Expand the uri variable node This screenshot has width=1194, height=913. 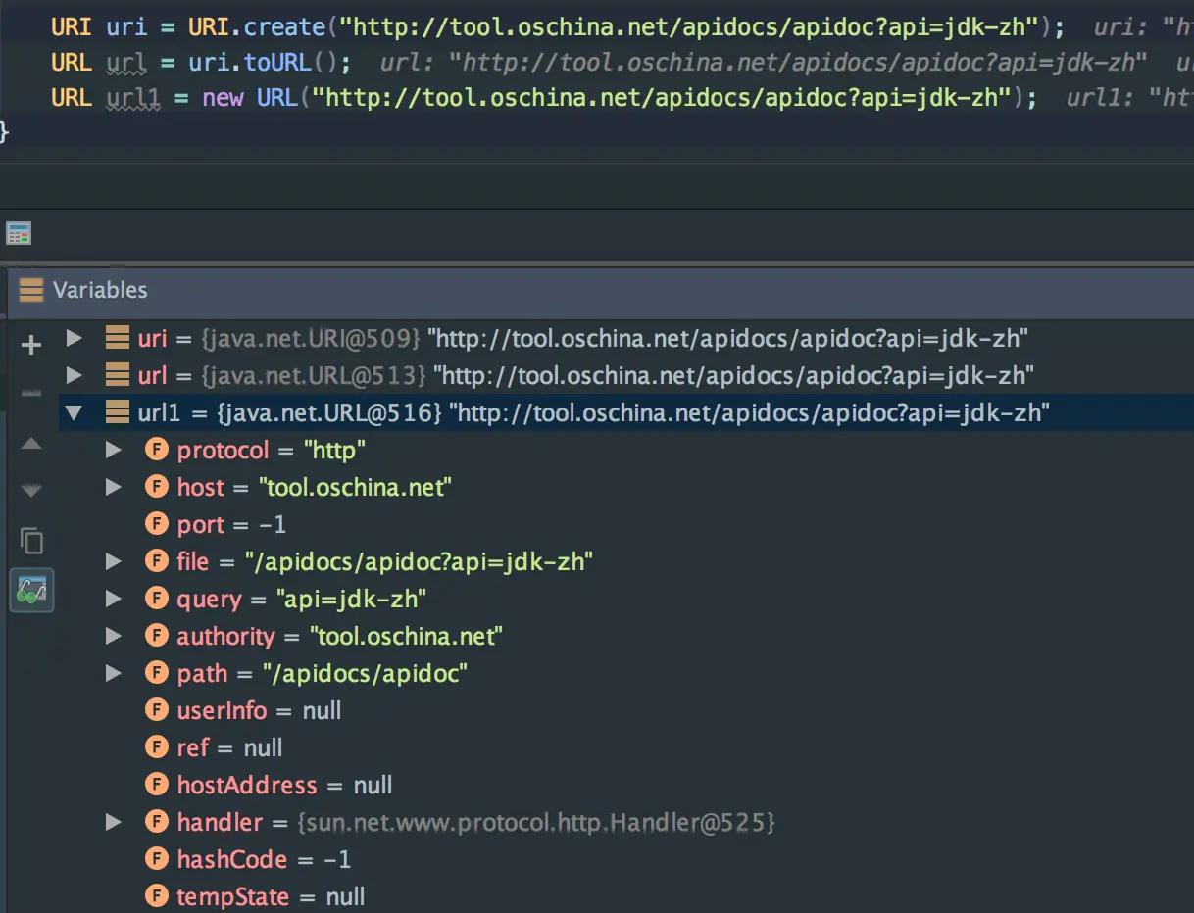(x=75, y=338)
